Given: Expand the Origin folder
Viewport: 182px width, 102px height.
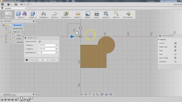Looking at the screenshot, I should pyautogui.click(x=6, y=35).
